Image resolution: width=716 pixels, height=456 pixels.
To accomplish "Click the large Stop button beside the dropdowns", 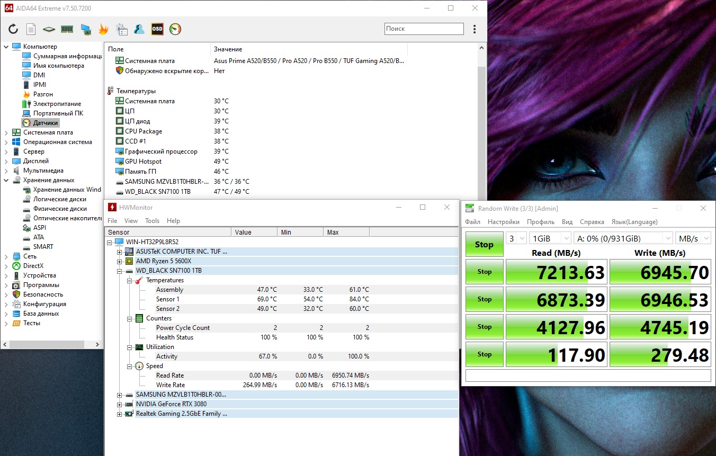I will pos(484,244).
